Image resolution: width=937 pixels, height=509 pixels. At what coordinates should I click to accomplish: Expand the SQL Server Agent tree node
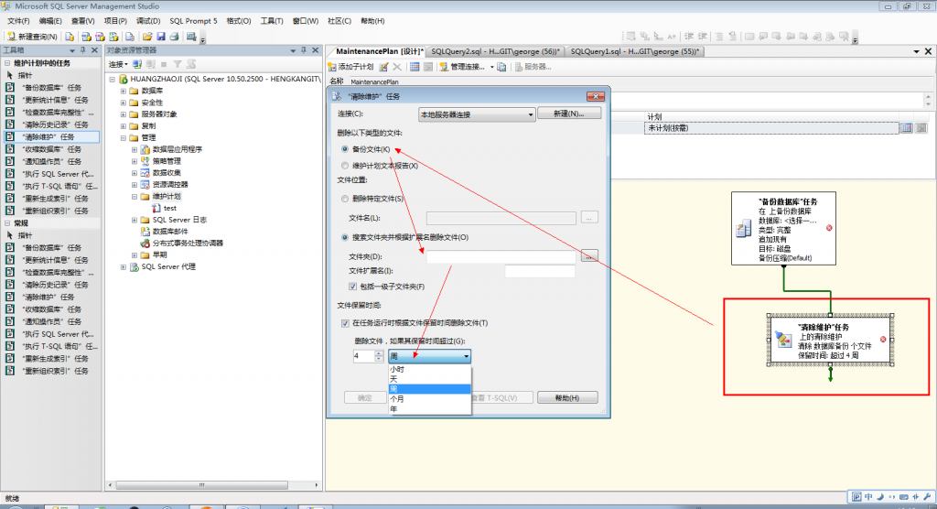(124, 266)
